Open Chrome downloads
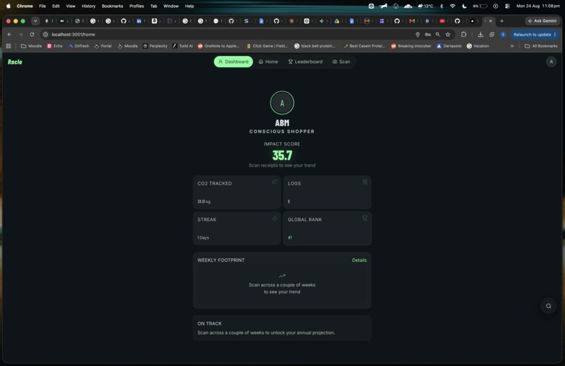The image size is (565, 366). [x=480, y=34]
